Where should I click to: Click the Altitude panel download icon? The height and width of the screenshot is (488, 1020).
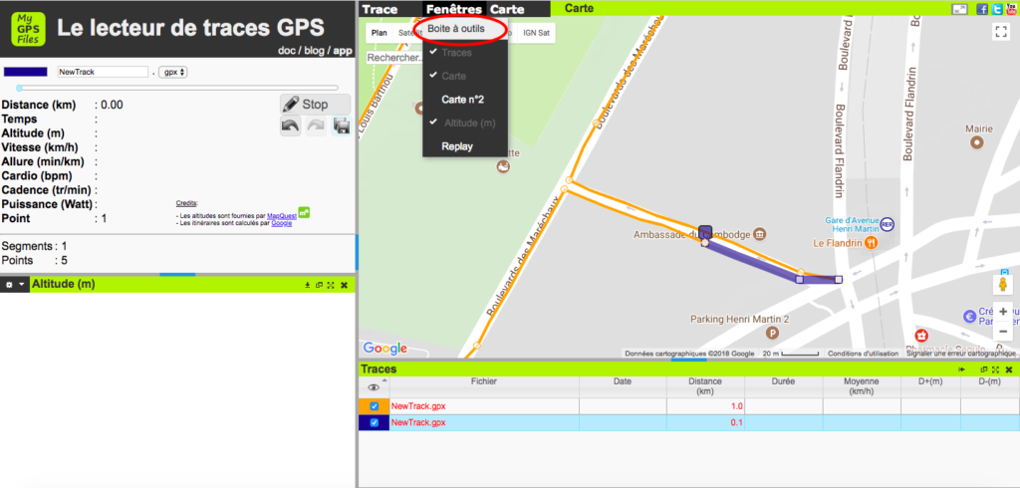point(307,285)
